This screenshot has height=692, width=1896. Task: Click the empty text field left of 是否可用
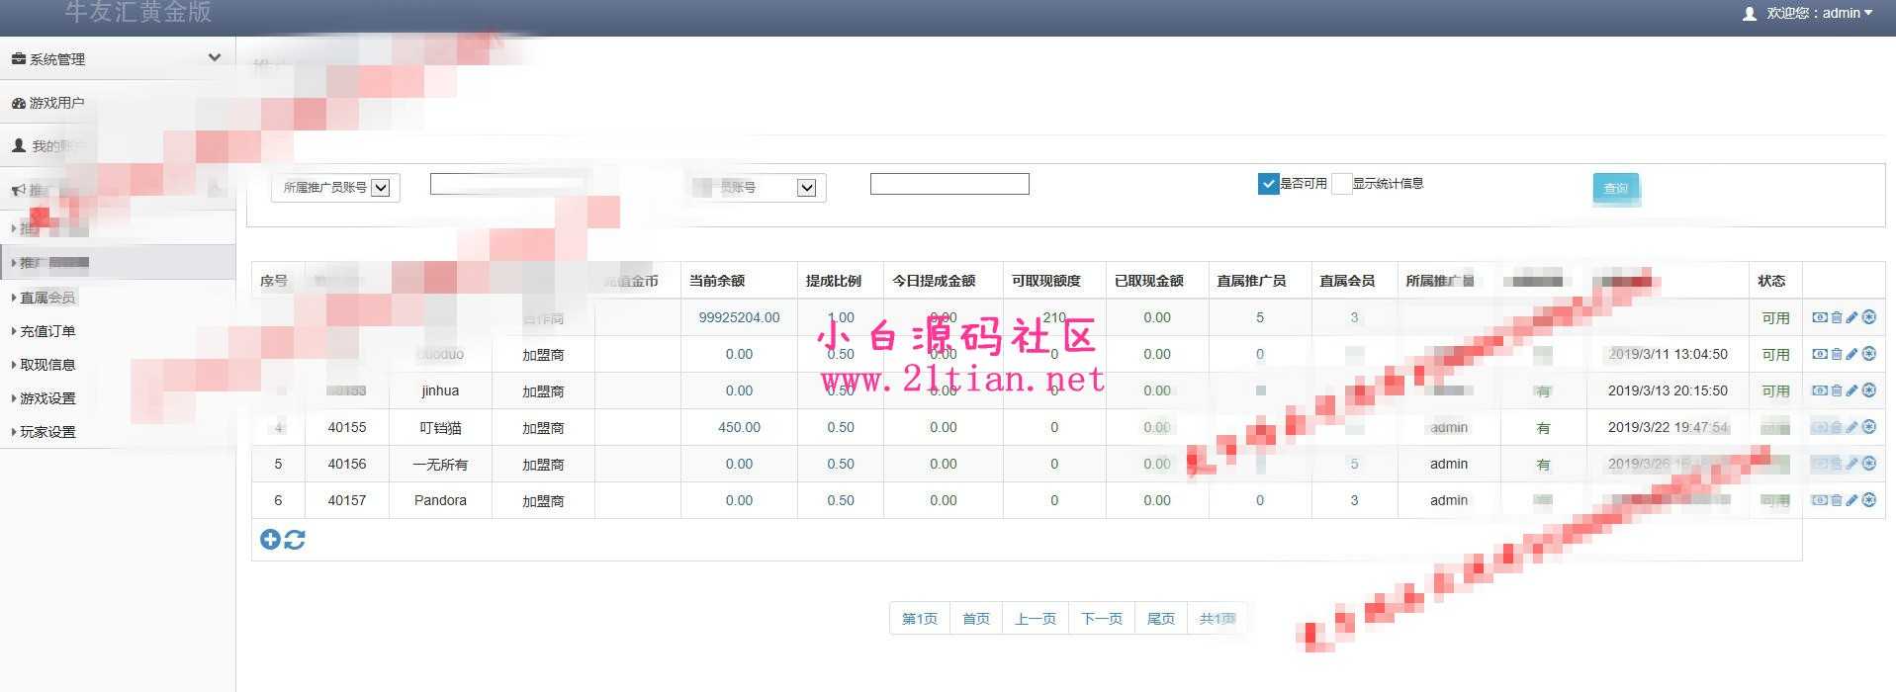[949, 184]
